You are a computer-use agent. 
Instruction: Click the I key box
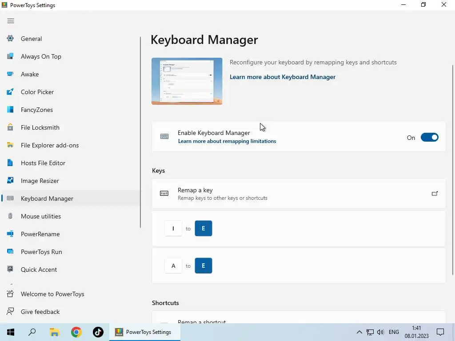pos(173,228)
